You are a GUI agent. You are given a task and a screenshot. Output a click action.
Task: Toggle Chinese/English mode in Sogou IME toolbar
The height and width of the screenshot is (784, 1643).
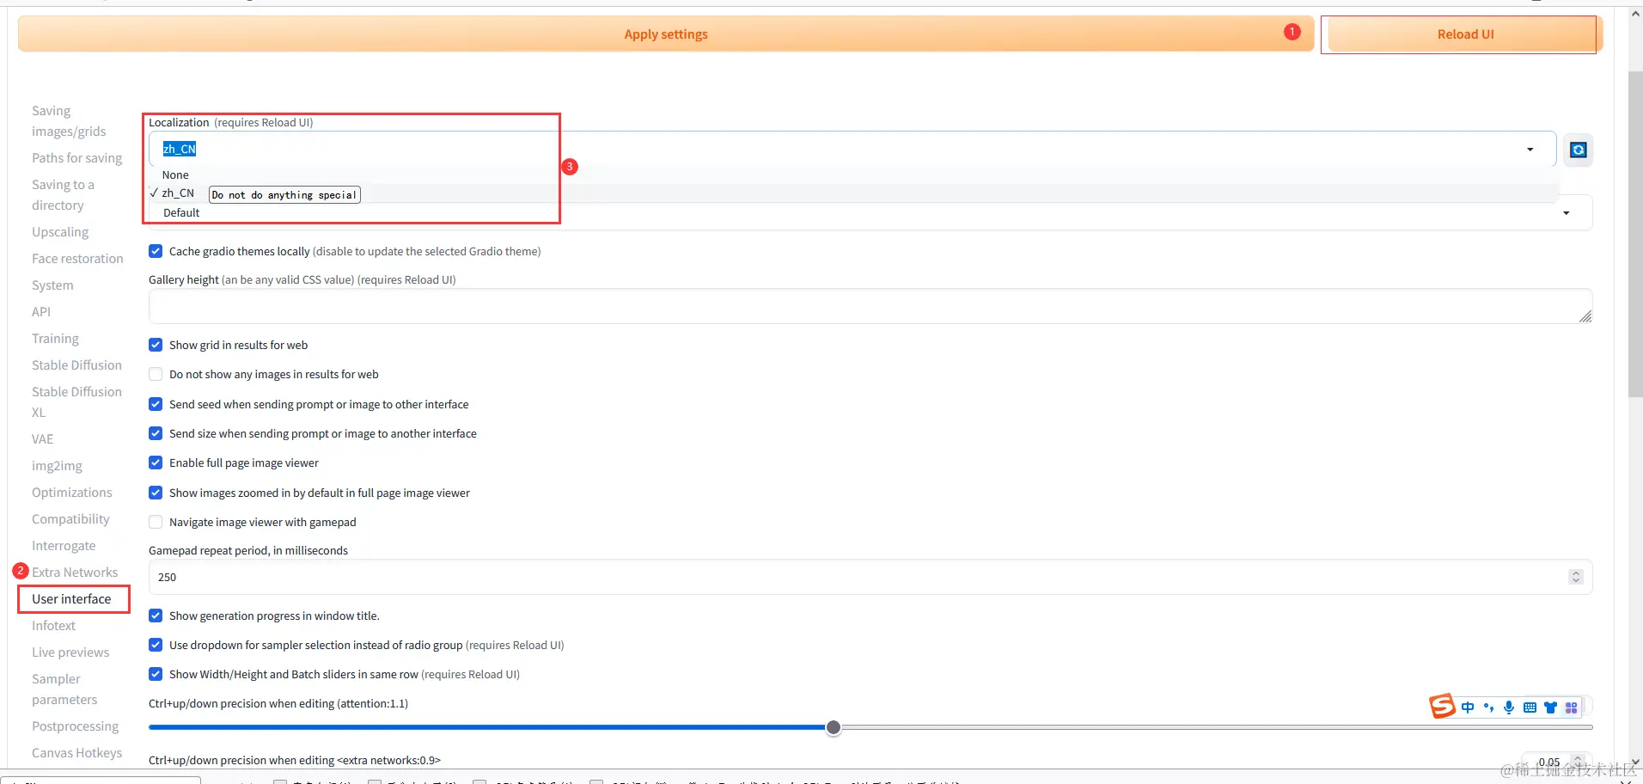tap(1468, 707)
